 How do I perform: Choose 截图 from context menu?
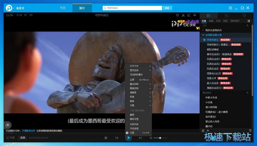point(138,115)
